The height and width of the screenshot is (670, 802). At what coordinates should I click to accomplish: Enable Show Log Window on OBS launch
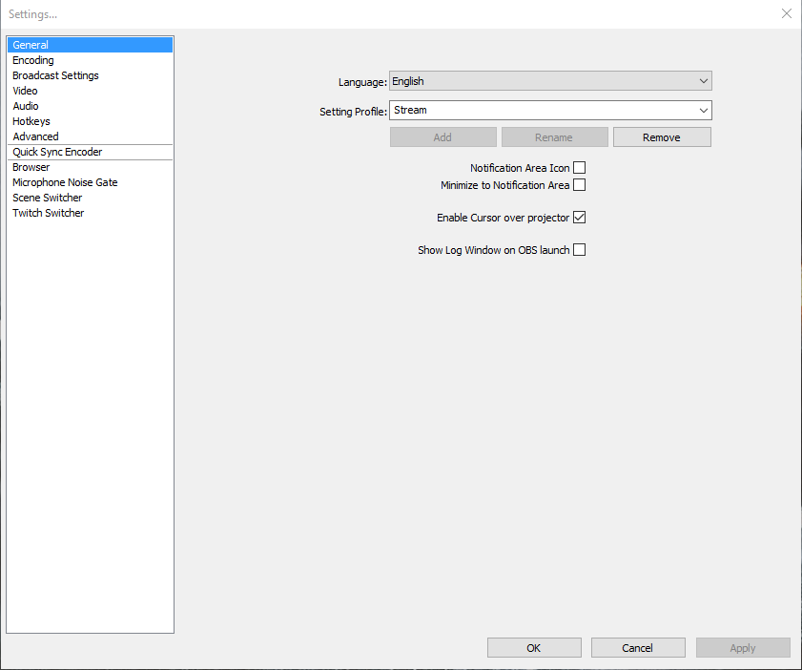pyautogui.click(x=579, y=250)
